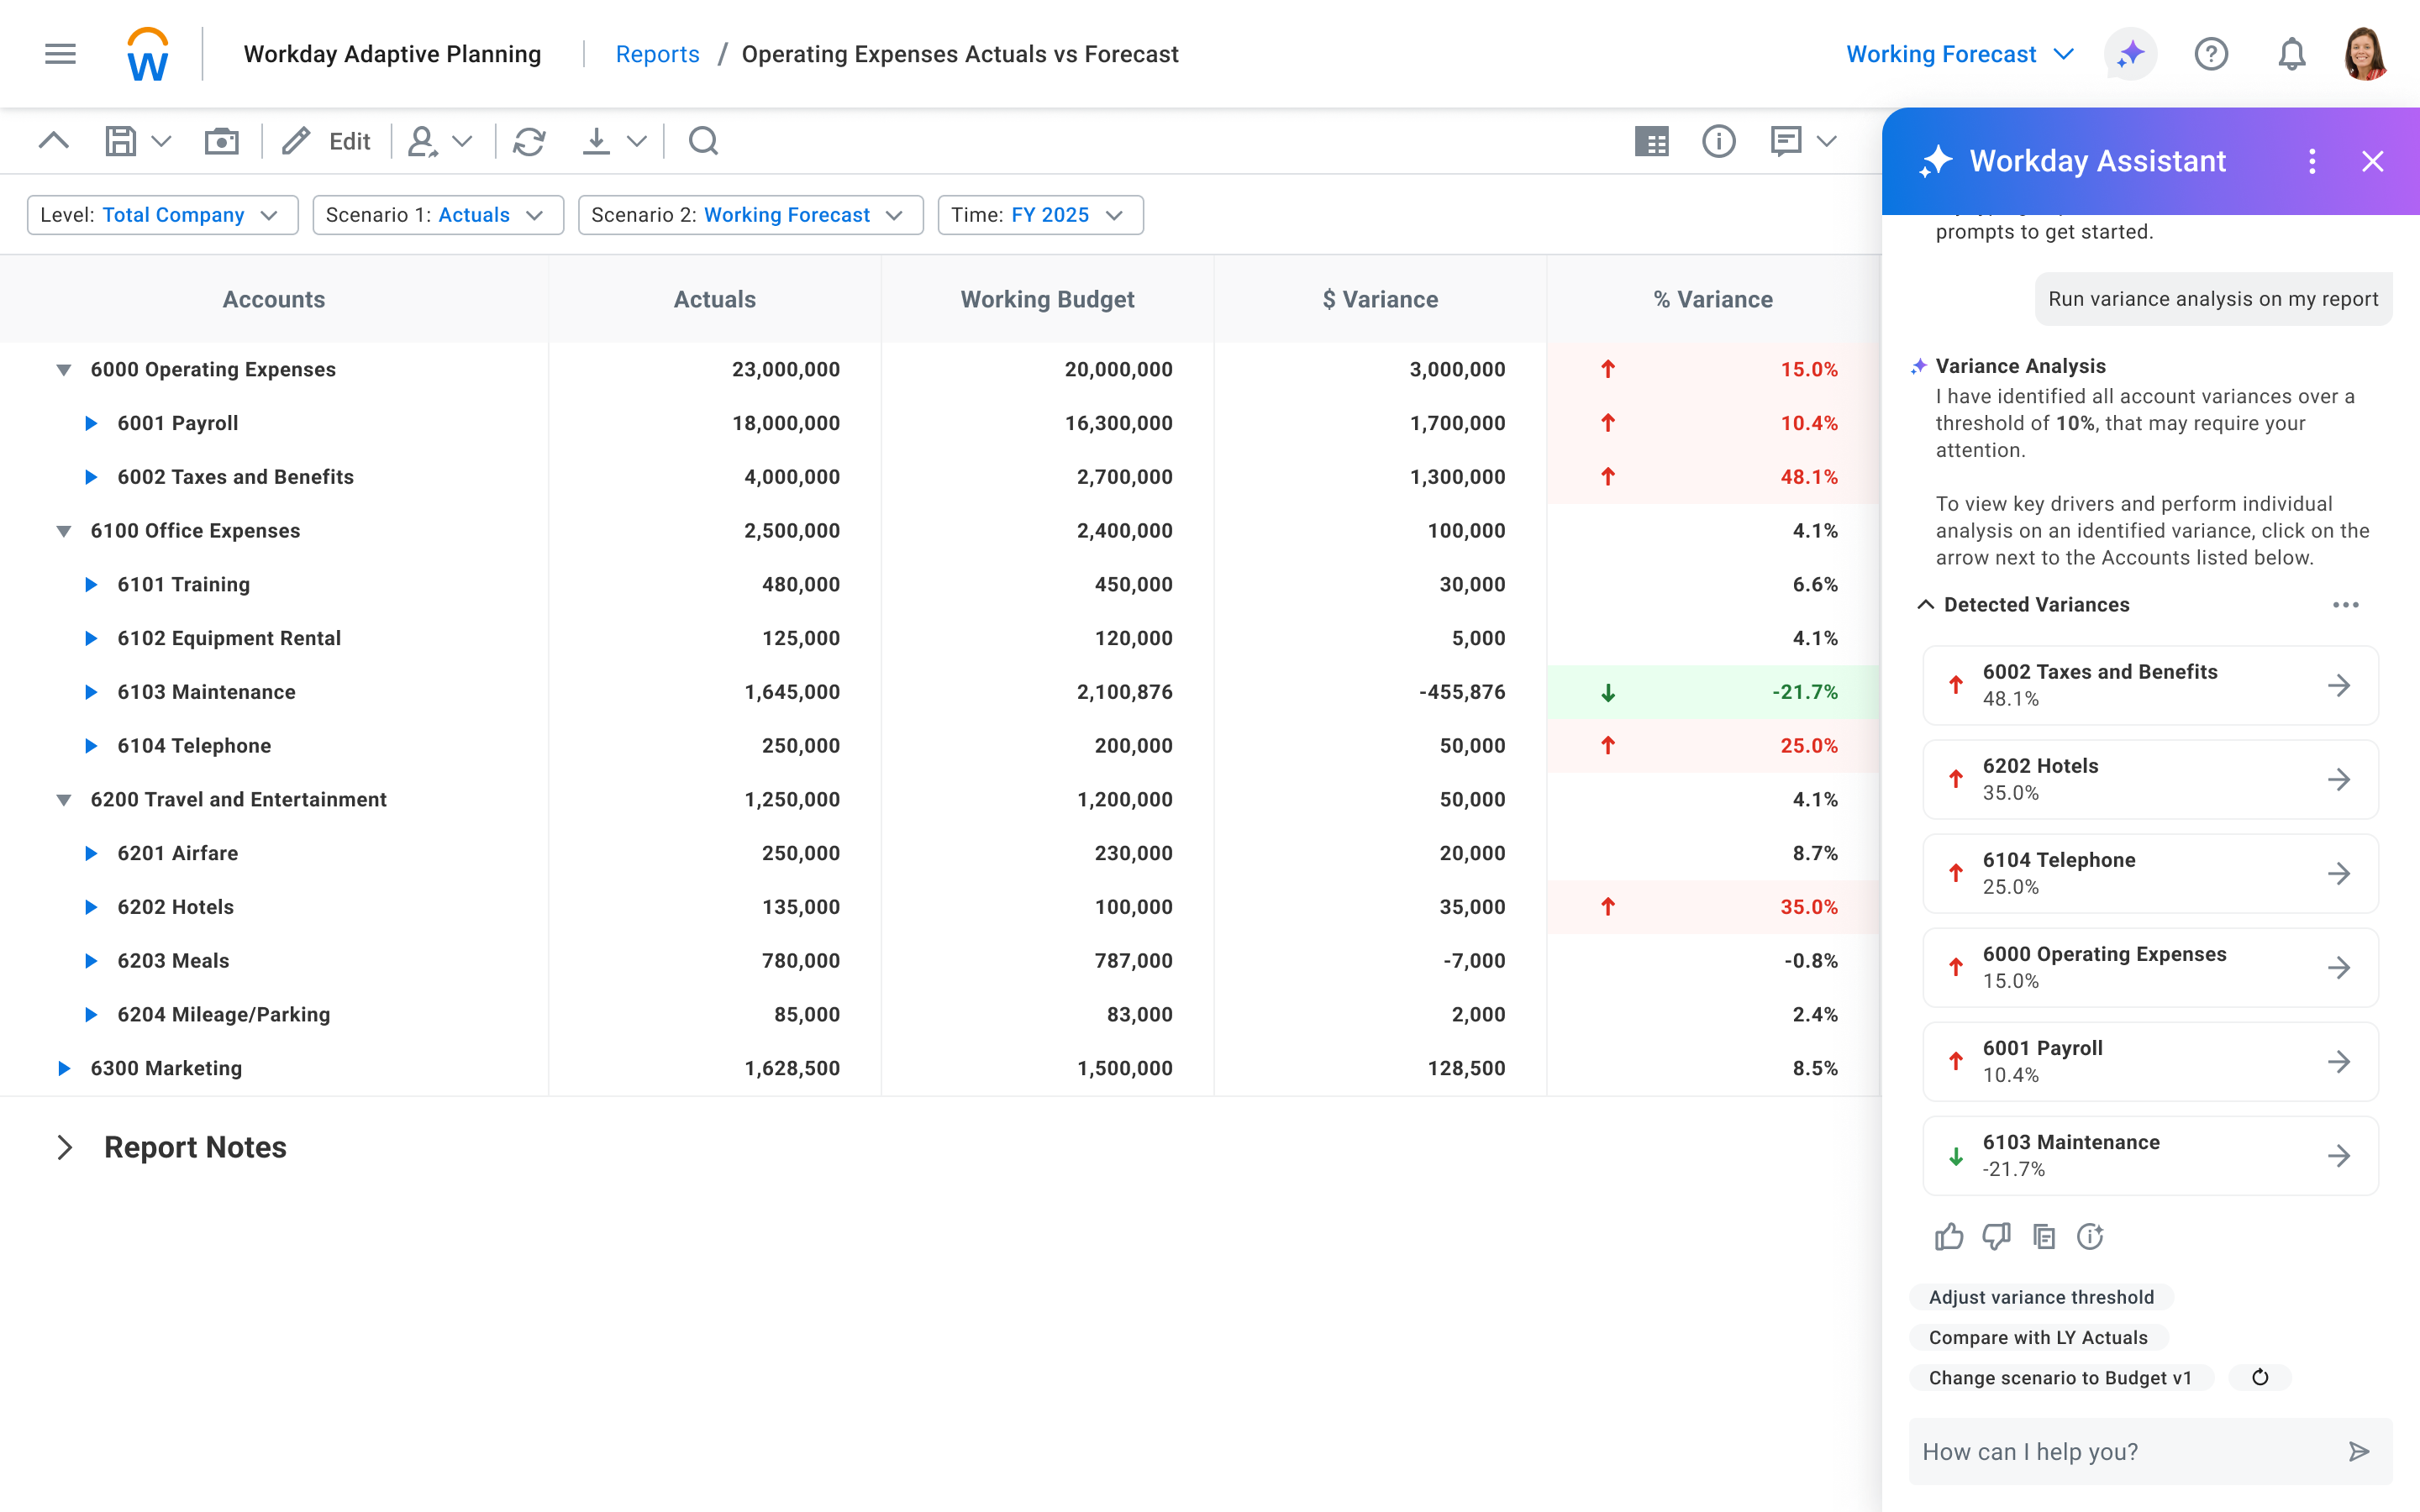This screenshot has width=2420, height=1512.
Task: Refresh the report data
Action: (x=530, y=141)
